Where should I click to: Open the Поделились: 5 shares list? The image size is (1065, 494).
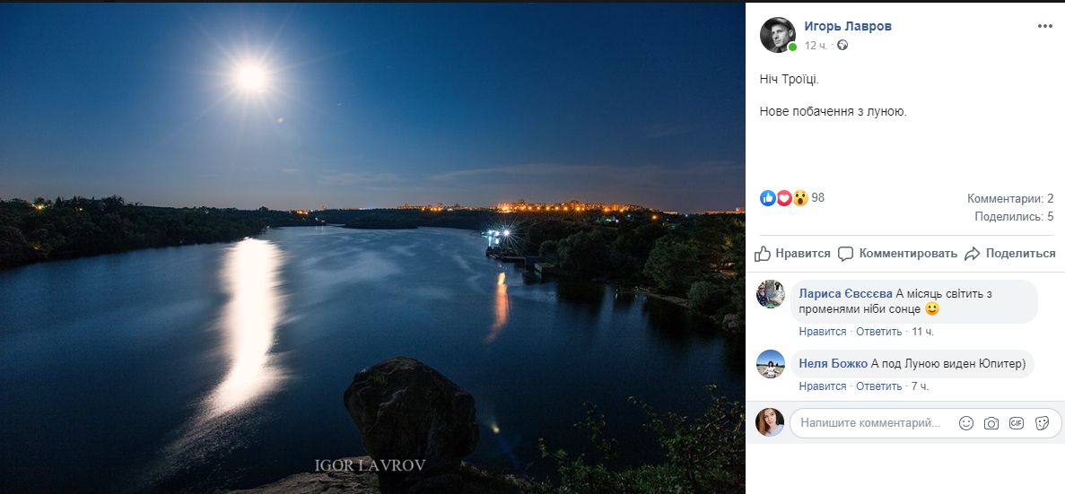1014,216
